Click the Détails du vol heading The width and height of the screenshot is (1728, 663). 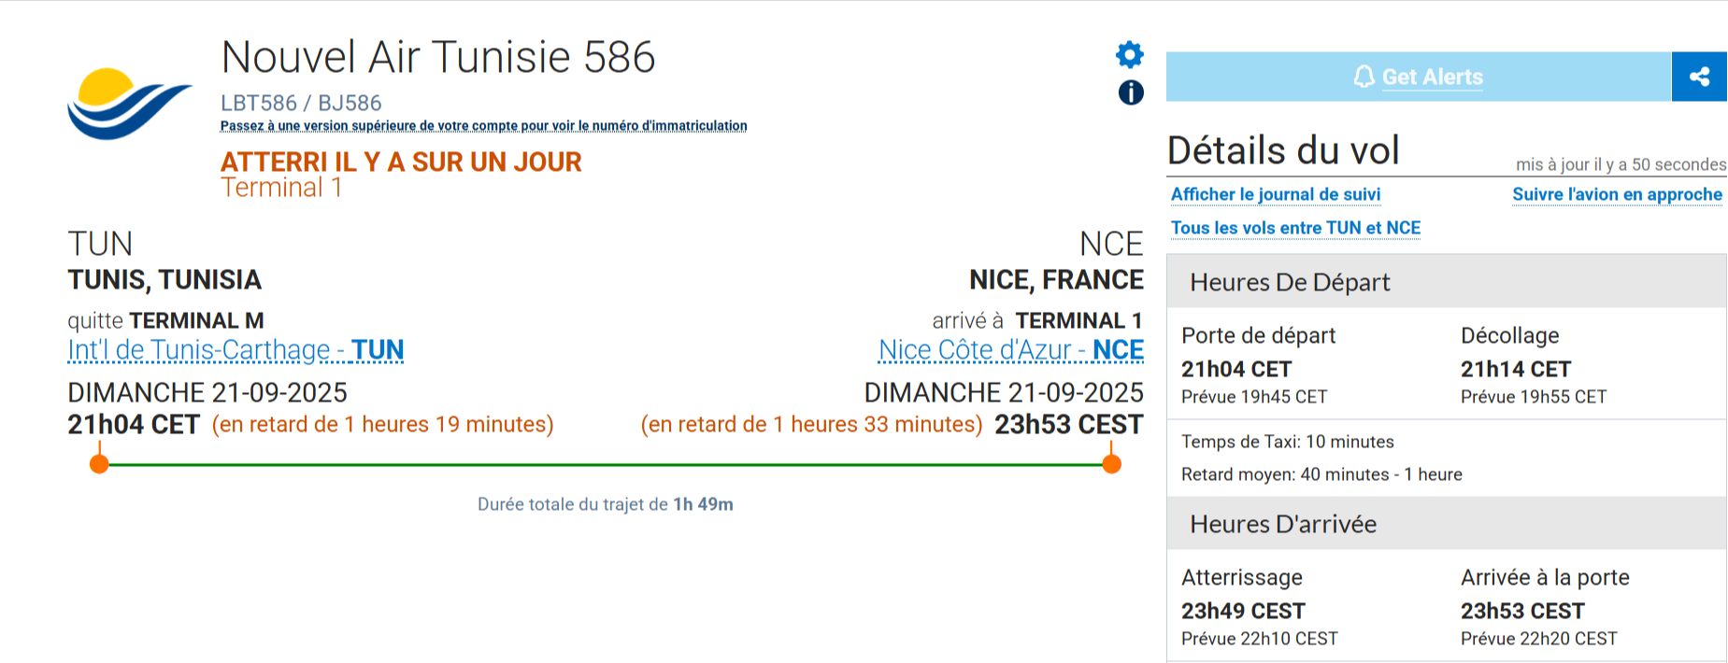pyautogui.click(x=1283, y=150)
